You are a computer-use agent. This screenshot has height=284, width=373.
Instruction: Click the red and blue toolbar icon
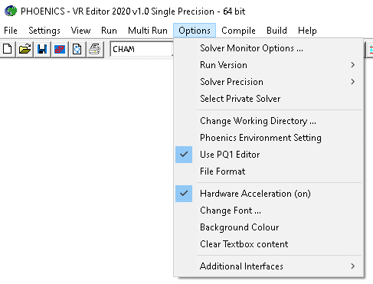click(60, 49)
